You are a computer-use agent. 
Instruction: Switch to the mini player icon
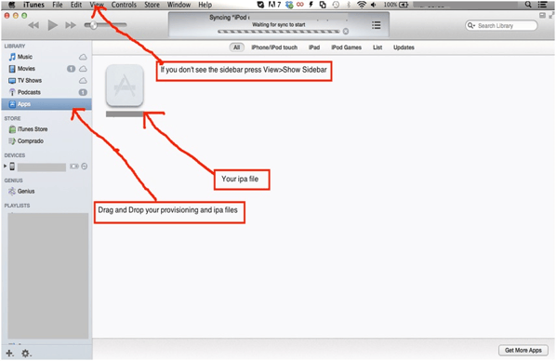click(x=542, y=15)
